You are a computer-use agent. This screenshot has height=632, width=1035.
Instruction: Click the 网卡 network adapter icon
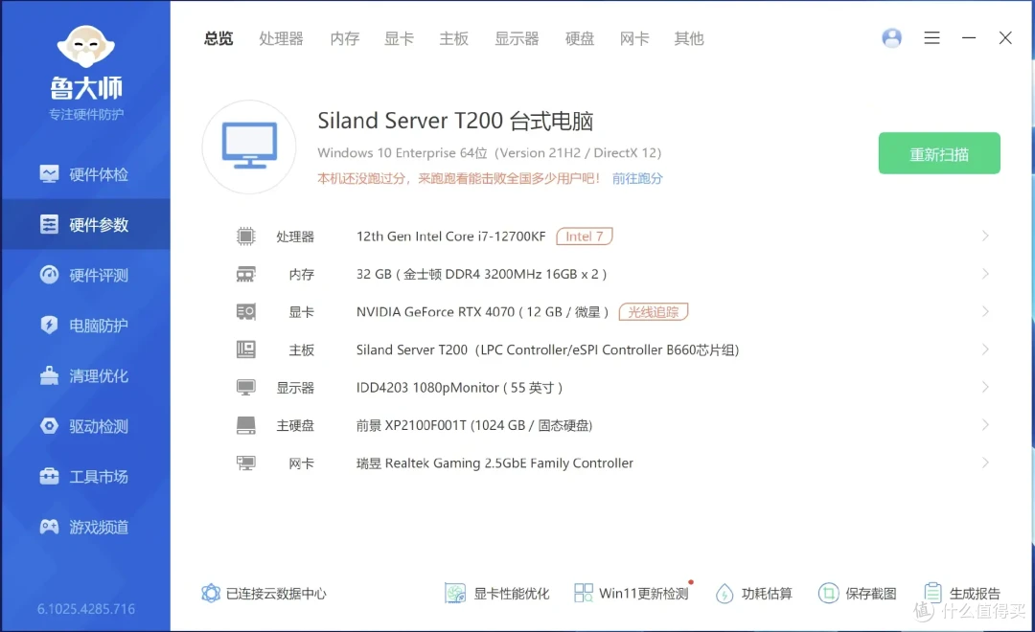point(245,463)
